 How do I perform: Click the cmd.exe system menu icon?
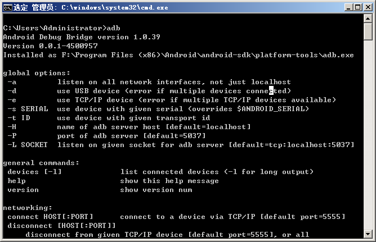tap(8, 8)
